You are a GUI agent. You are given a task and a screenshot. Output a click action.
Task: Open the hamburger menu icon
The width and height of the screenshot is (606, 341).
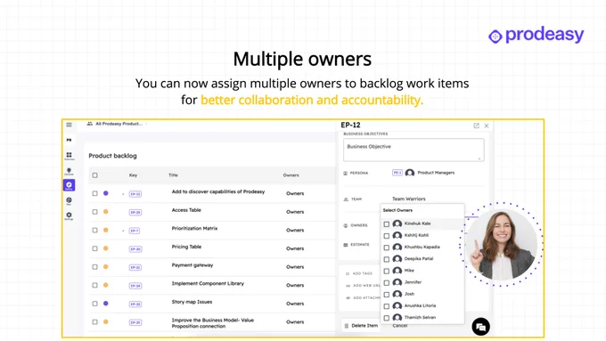click(x=69, y=125)
